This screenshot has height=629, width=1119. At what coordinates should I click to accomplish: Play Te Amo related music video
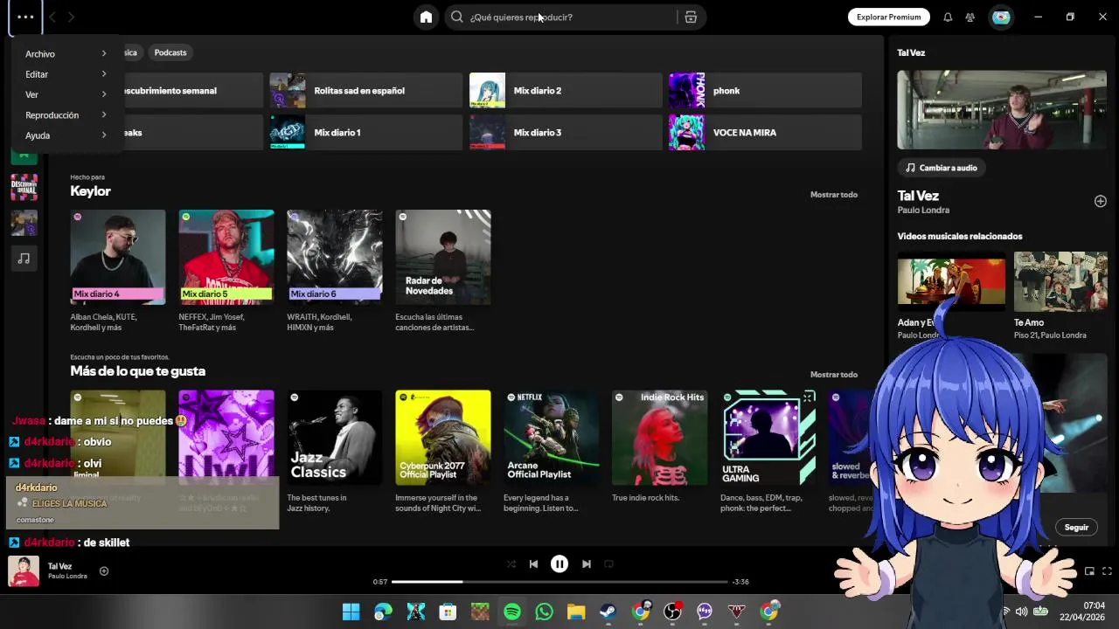[x=1060, y=281]
